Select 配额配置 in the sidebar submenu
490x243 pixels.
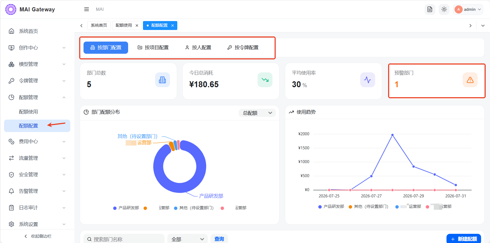[x=37, y=126]
